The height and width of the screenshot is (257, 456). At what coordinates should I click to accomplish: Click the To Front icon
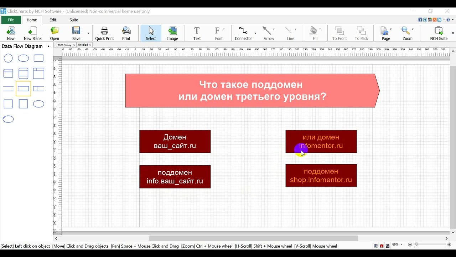coord(340,31)
